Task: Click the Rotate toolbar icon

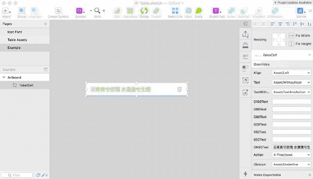Action: [x=144, y=11]
